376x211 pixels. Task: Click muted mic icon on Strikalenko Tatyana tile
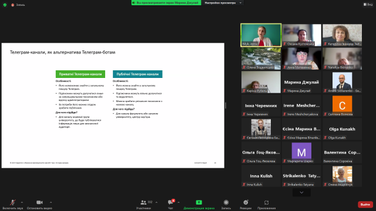point(284,185)
